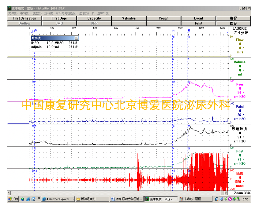Image resolution: width=259 pixels, height=209 pixels.
Task: Click the application icon in the title bar
Action: [x=9, y=9]
